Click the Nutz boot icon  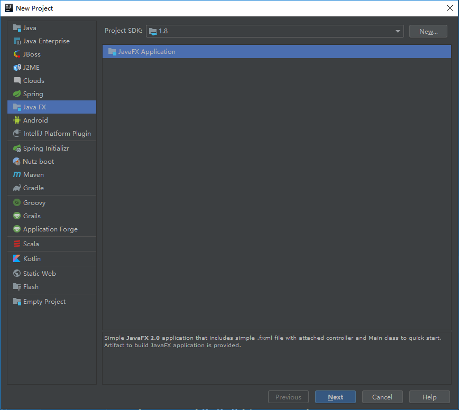coord(17,162)
